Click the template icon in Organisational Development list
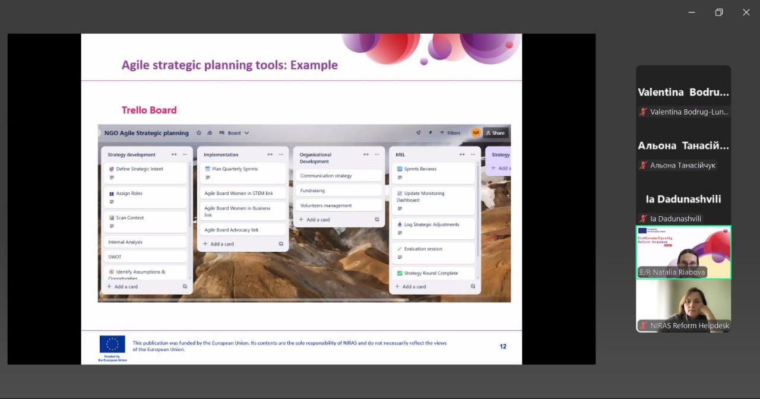The width and height of the screenshot is (760, 399). click(x=376, y=220)
